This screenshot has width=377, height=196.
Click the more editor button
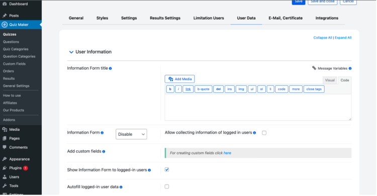coord(296,89)
